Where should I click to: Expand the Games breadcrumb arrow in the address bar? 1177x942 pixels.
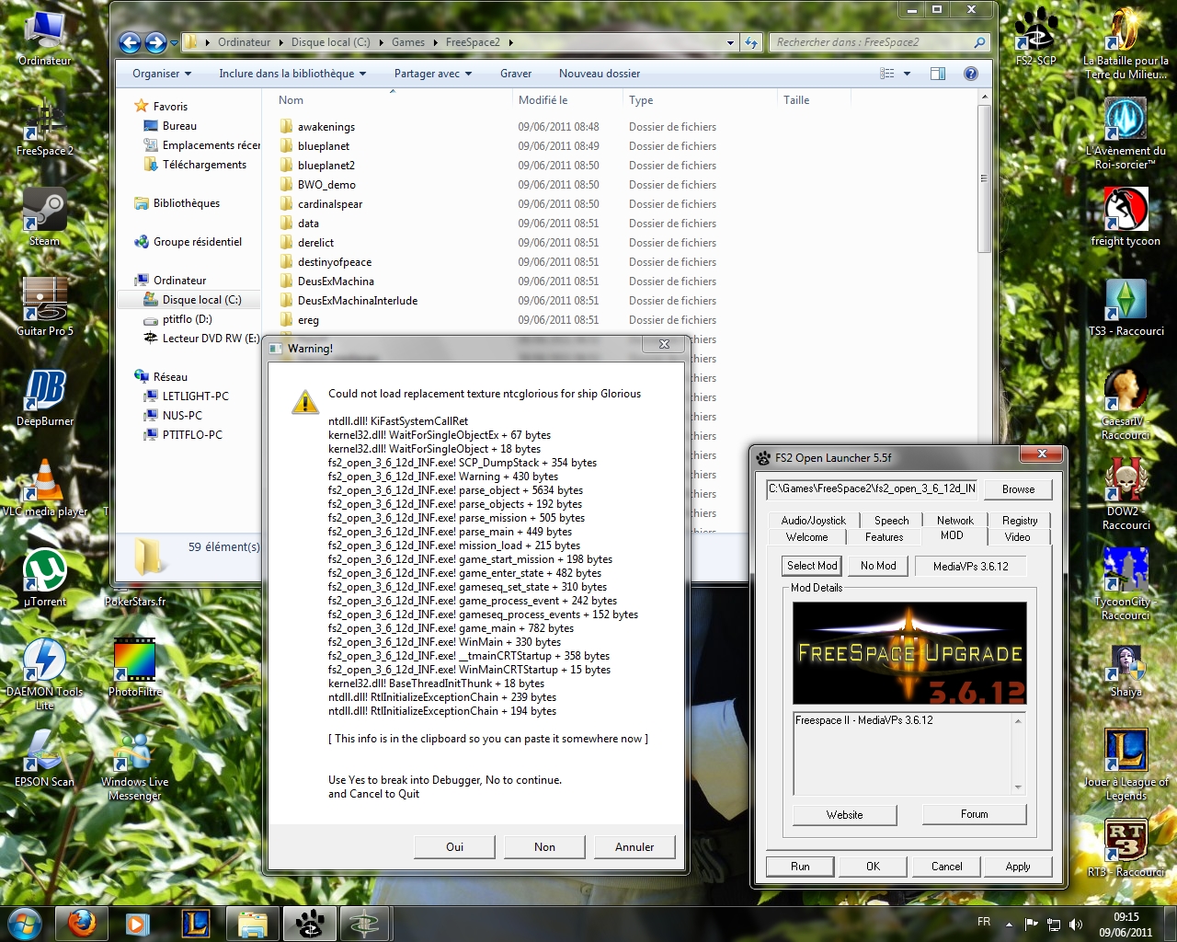(434, 42)
